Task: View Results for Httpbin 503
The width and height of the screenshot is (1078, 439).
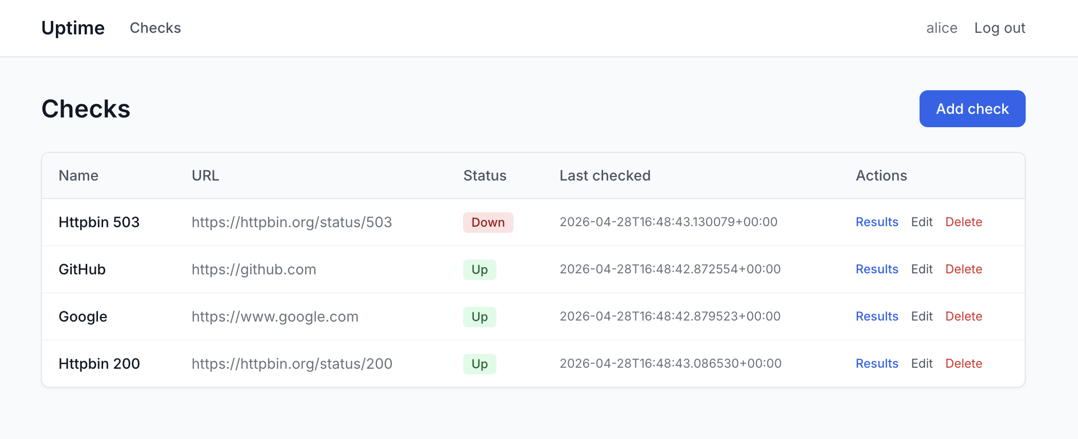Action: (876, 222)
